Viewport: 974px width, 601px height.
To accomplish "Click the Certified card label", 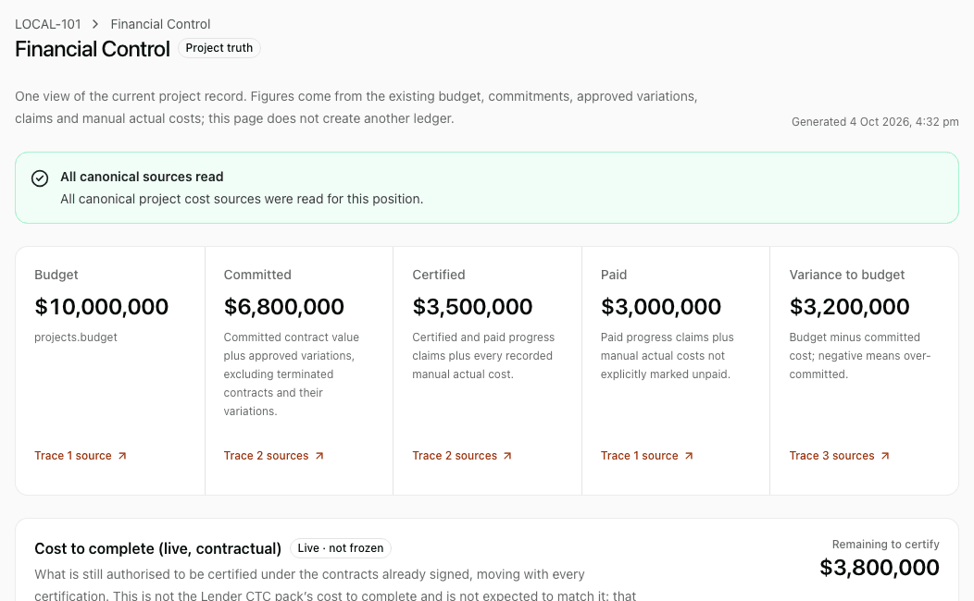I will click(x=439, y=275).
